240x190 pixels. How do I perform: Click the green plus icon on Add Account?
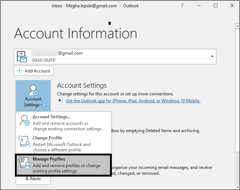pos(20,71)
